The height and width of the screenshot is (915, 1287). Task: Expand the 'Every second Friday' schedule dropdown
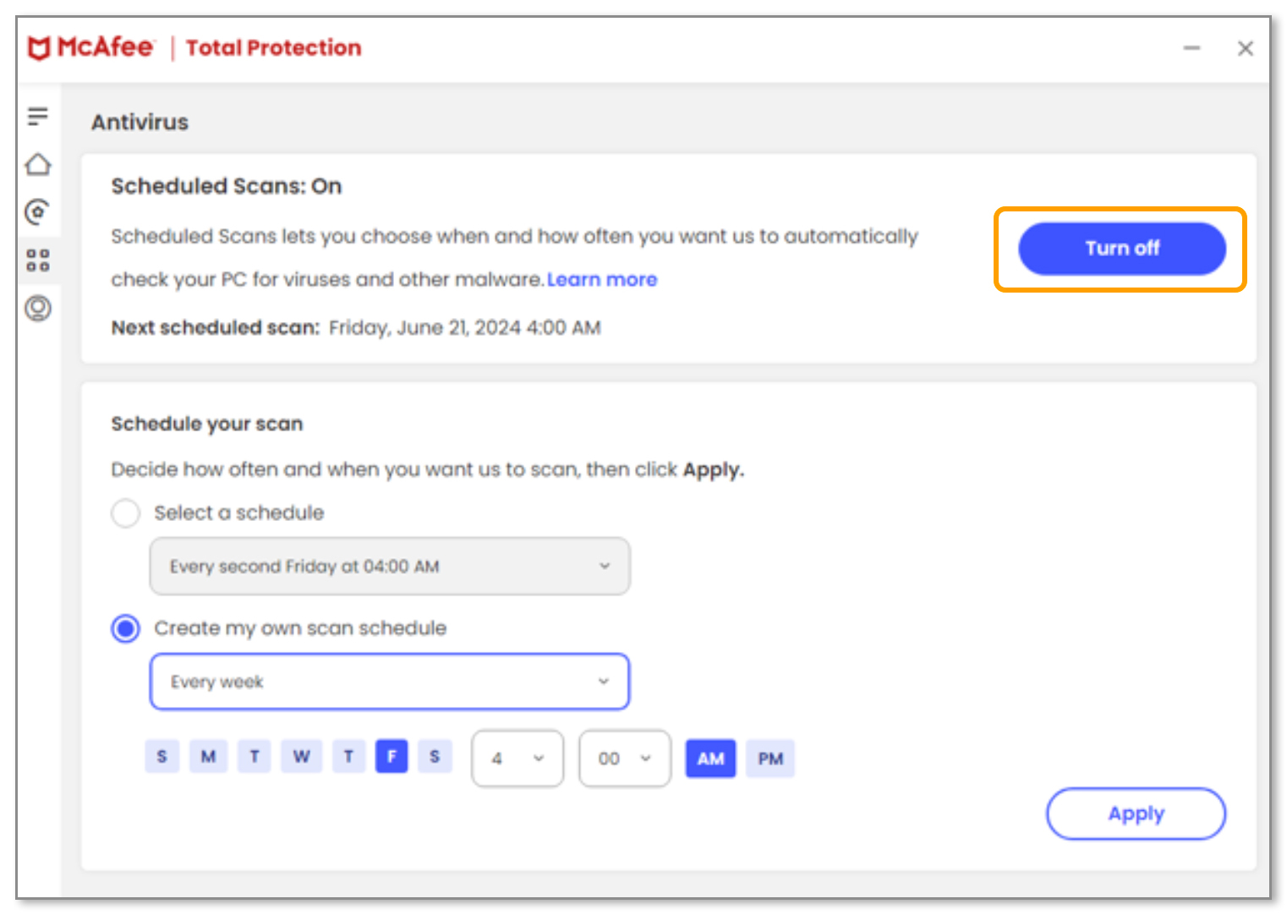pyautogui.click(x=390, y=567)
